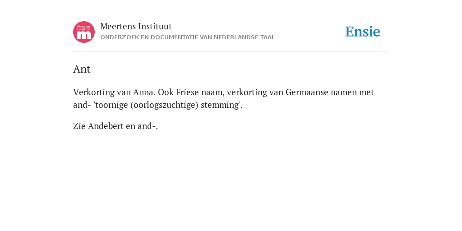
Task: Click the 'Ant' entry heading
Action: coord(82,69)
